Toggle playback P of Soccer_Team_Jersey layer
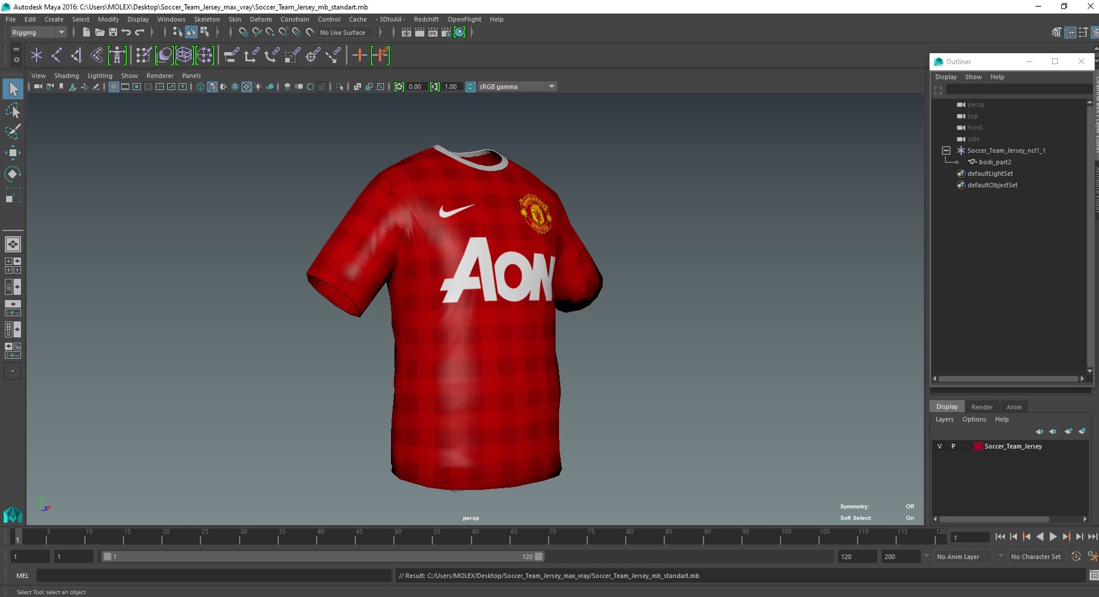Screen dimensions: 1099x597 click(x=953, y=446)
